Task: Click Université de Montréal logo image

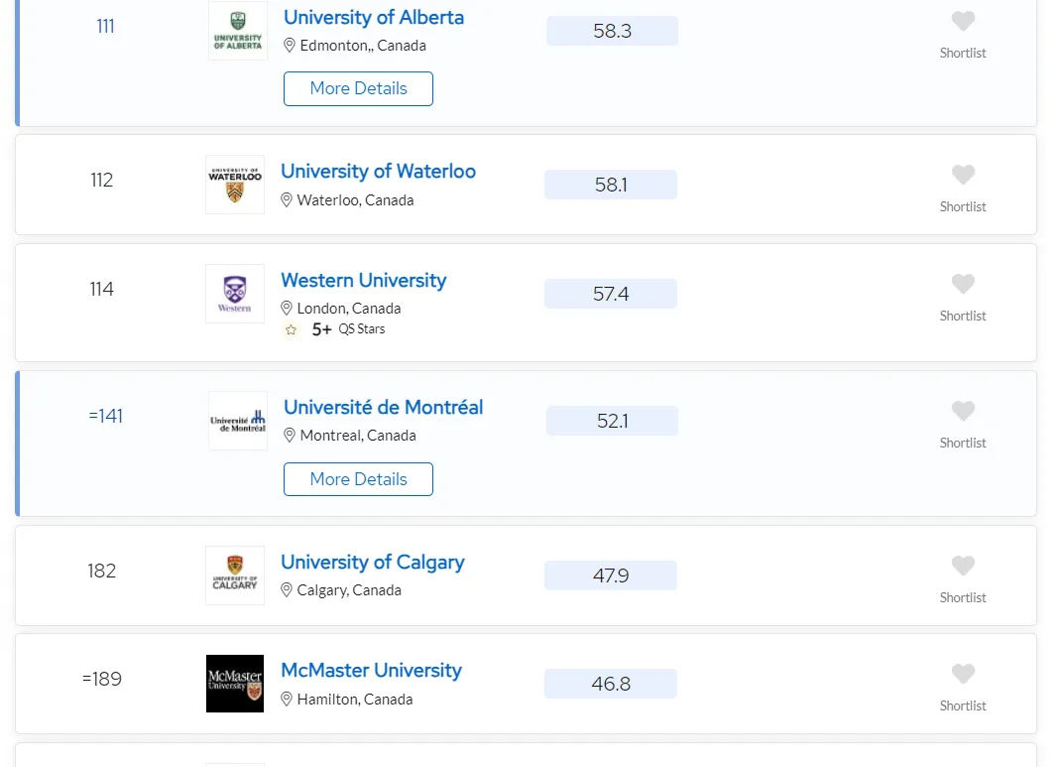Action: click(238, 421)
